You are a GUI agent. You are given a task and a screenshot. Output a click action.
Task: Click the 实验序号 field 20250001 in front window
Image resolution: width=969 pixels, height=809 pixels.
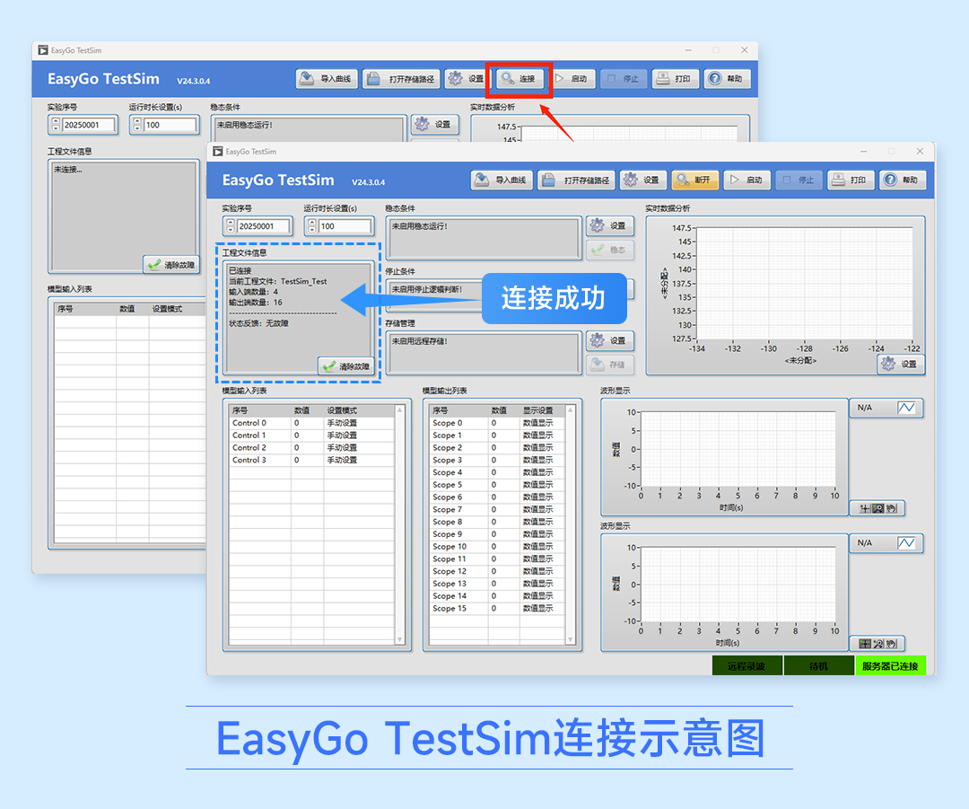click(263, 226)
